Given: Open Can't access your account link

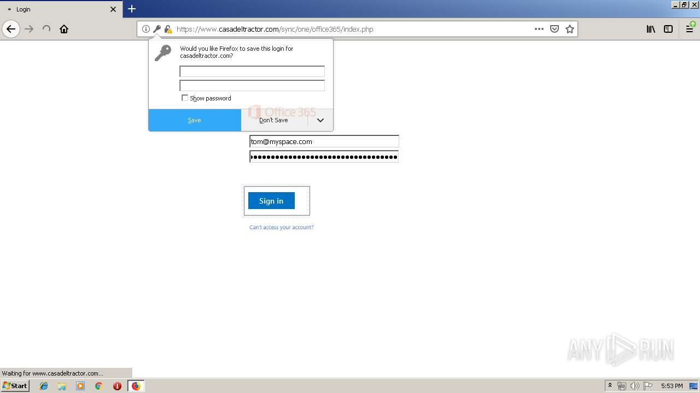Looking at the screenshot, I should point(282,227).
